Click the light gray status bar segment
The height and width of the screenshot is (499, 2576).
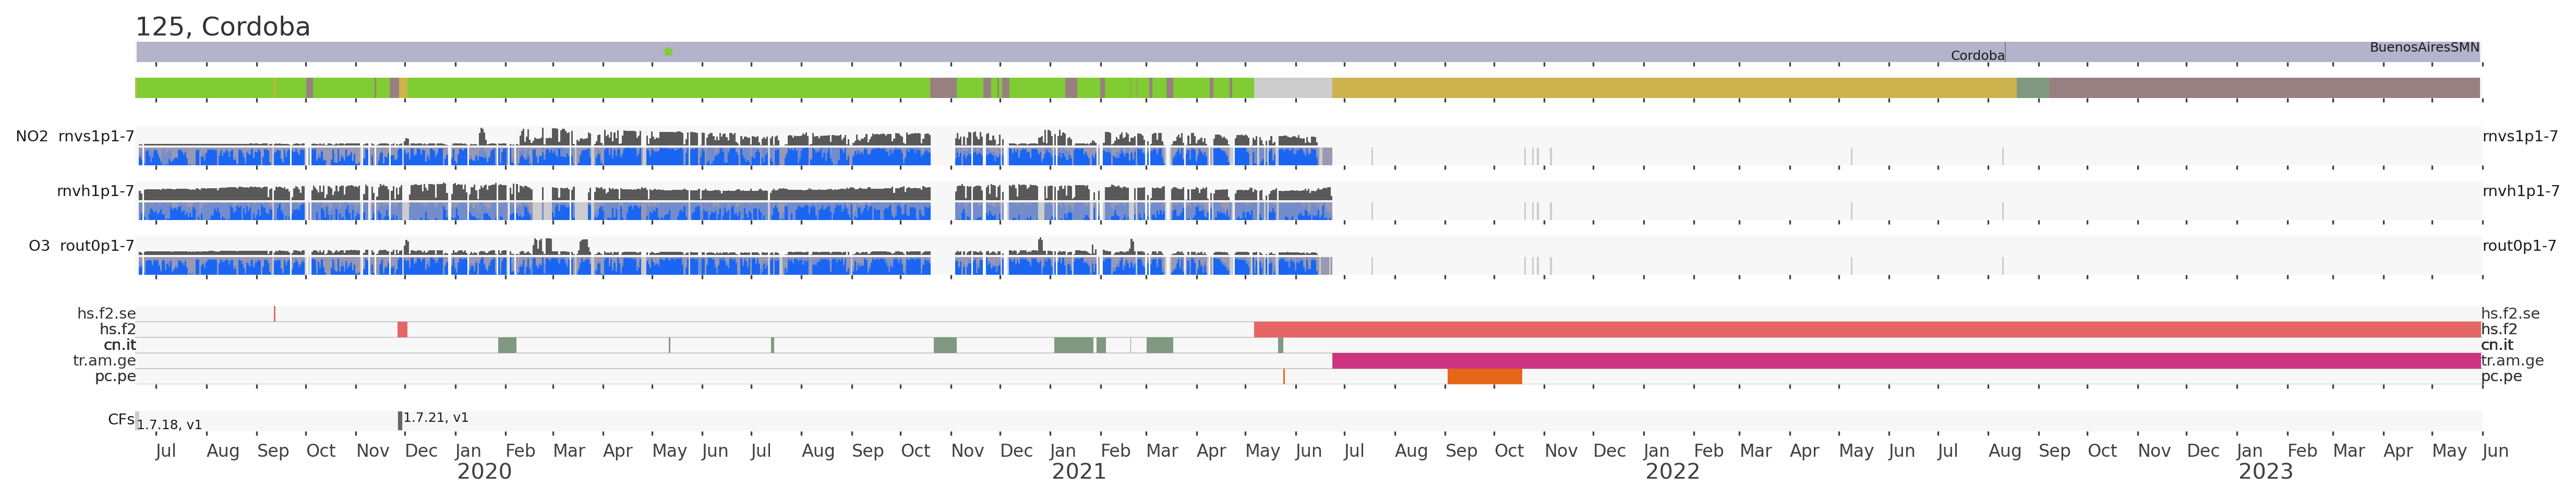1292,88
